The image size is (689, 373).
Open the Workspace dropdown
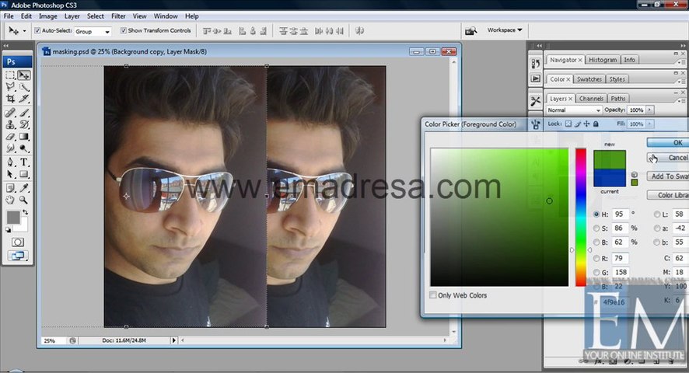(x=505, y=30)
